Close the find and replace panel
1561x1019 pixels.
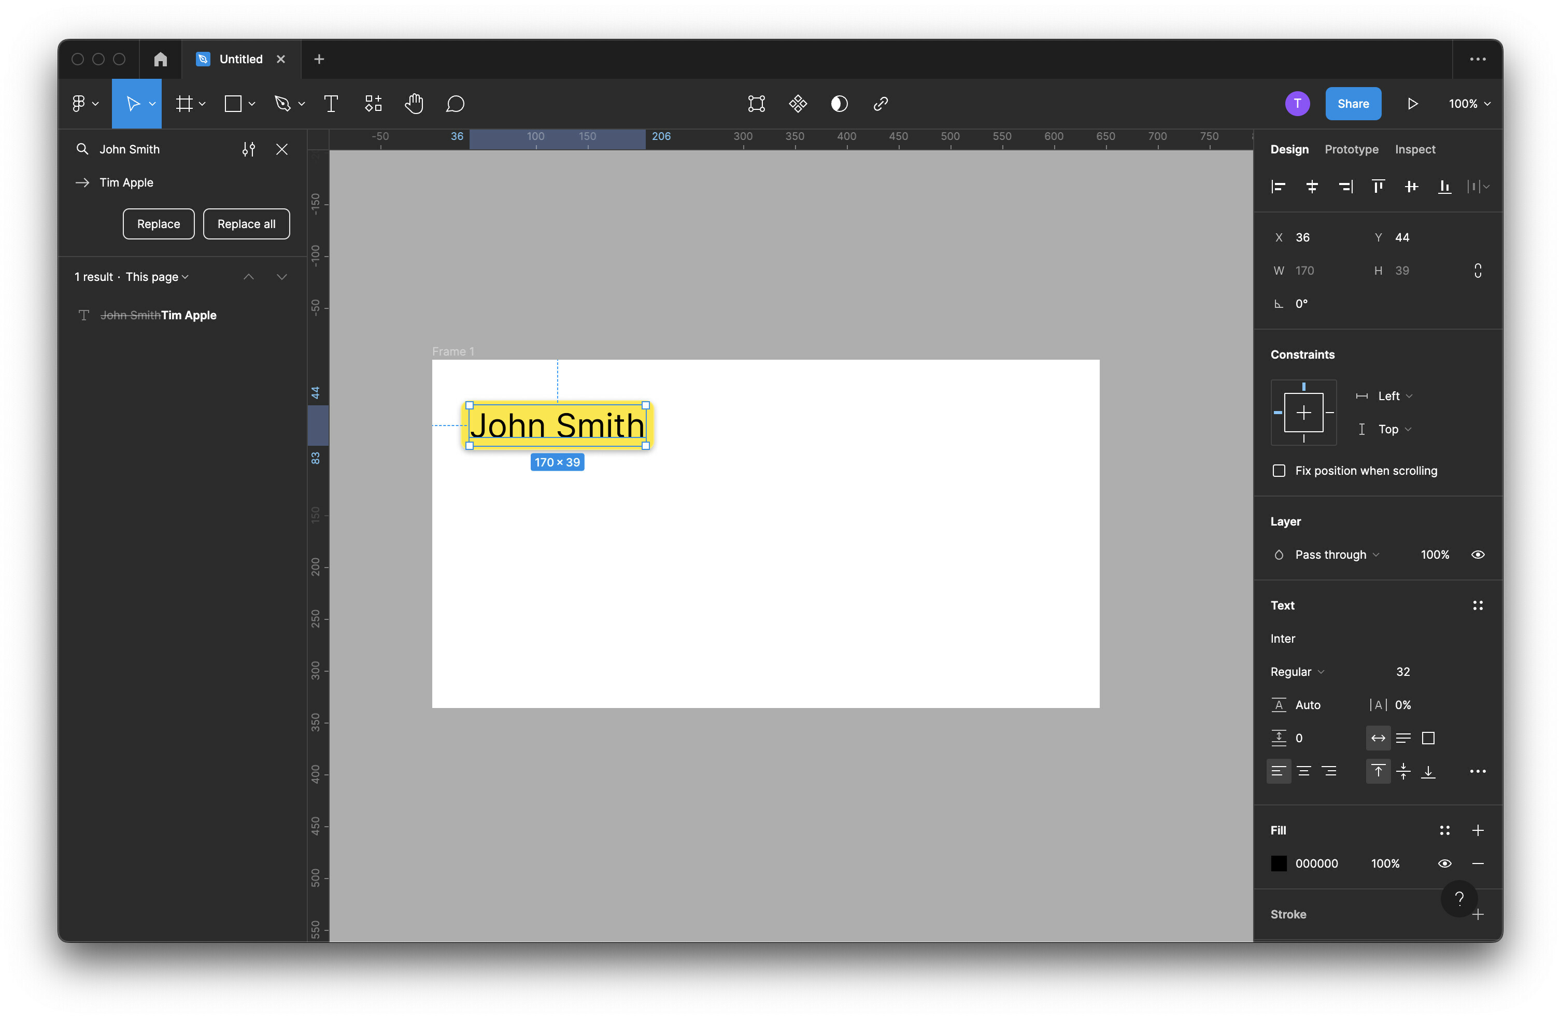tap(282, 150)
